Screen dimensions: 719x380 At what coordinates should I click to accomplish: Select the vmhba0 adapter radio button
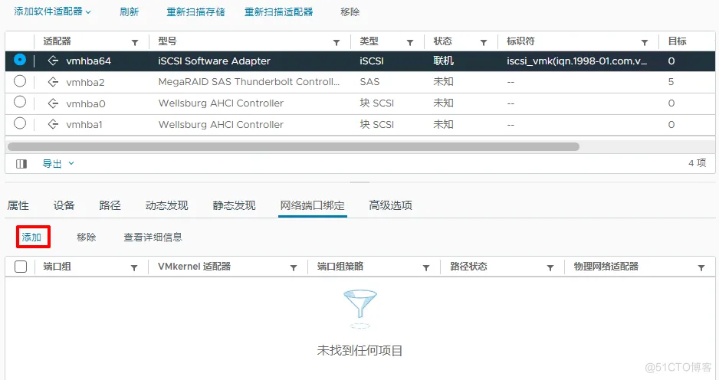coord(20,103)
